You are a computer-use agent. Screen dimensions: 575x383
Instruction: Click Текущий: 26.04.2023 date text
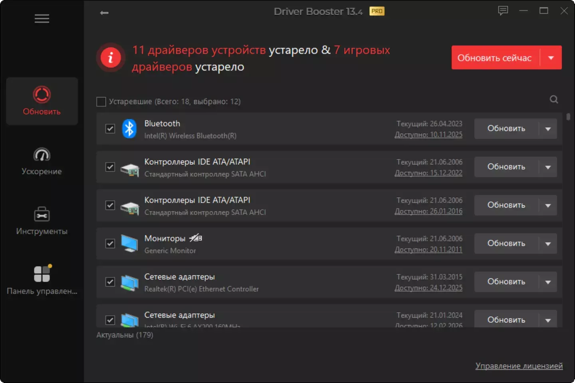click(429, 124)
